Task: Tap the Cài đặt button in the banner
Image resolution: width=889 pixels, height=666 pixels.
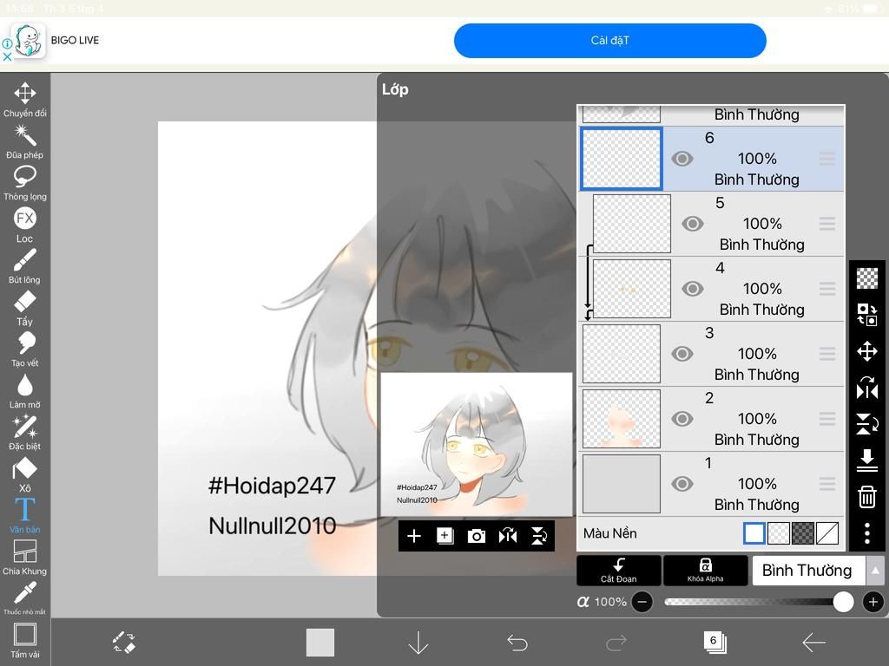Action: pos(609,40)
